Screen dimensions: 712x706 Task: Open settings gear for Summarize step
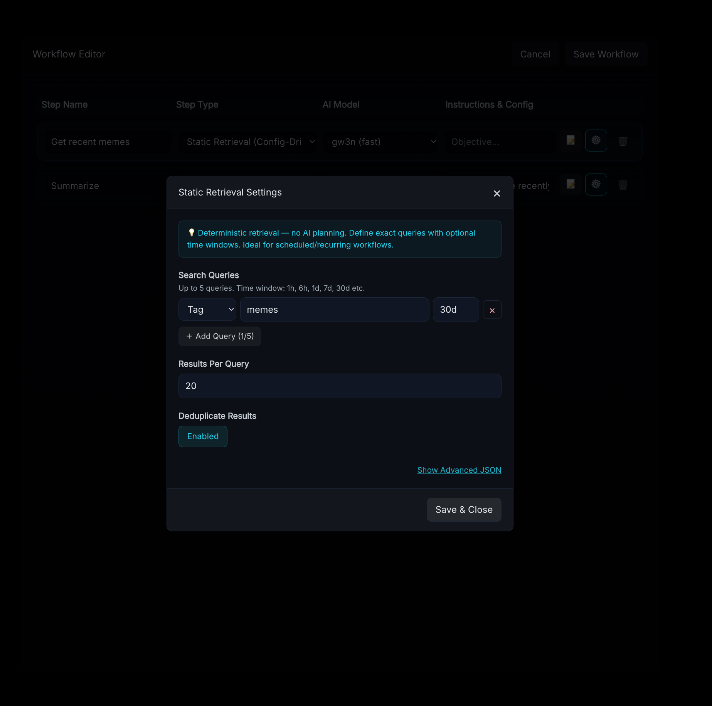pos(596,185)
